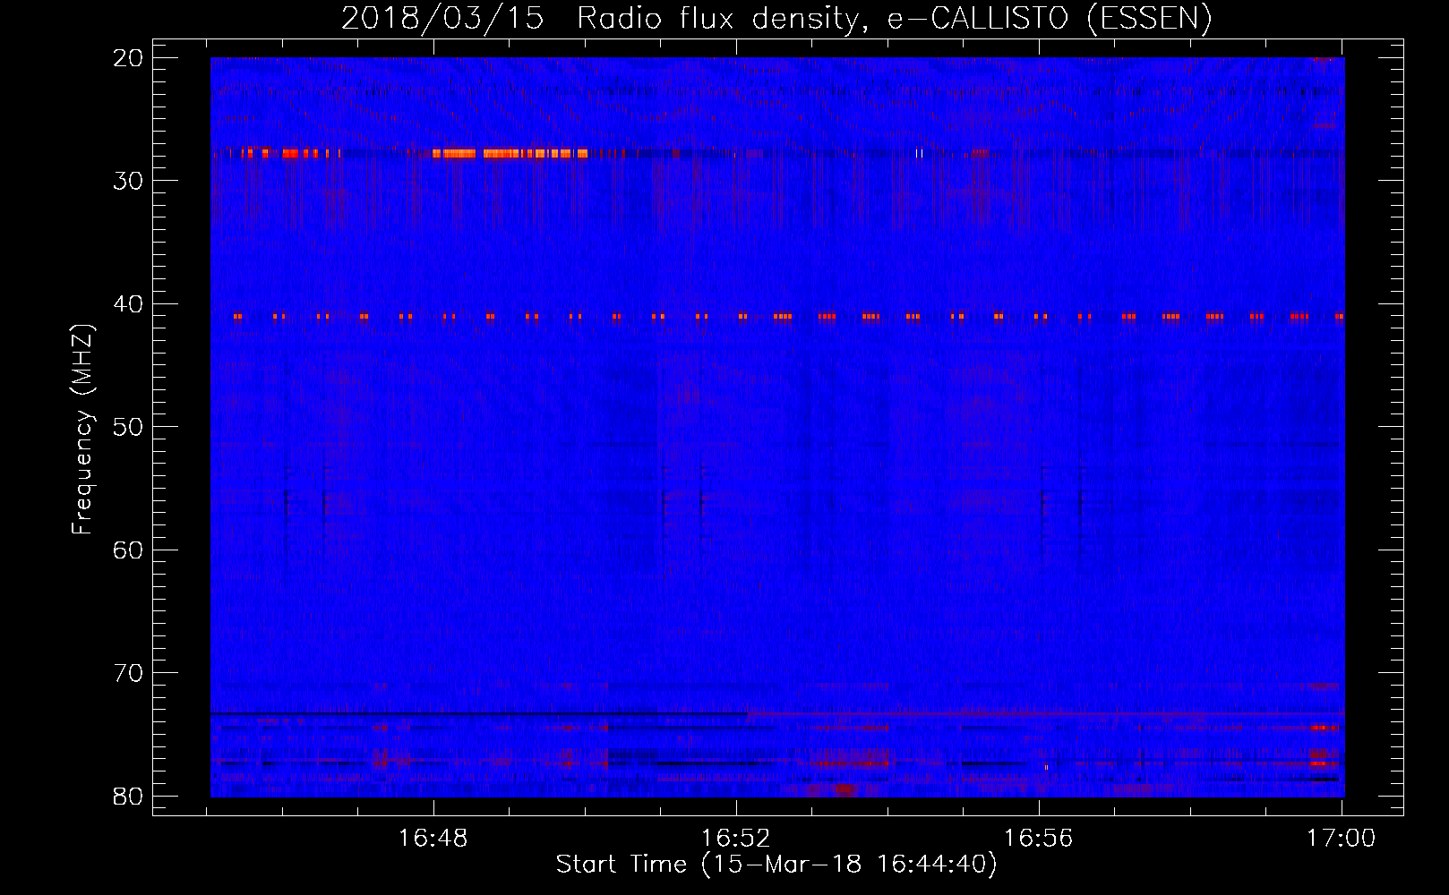Click the "17:00" time tick label
The width and height of the screenshot is (1449, 895).
tap(1341, 839)
